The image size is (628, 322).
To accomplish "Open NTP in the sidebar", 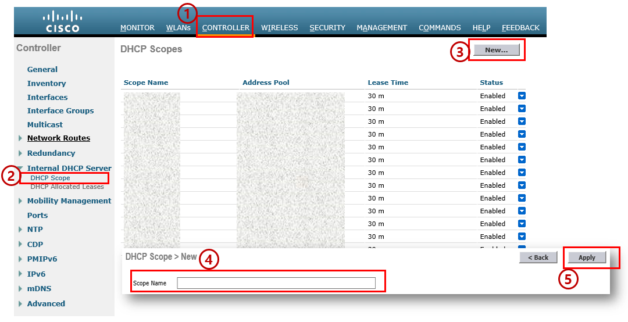I will [x=35, y=230].
